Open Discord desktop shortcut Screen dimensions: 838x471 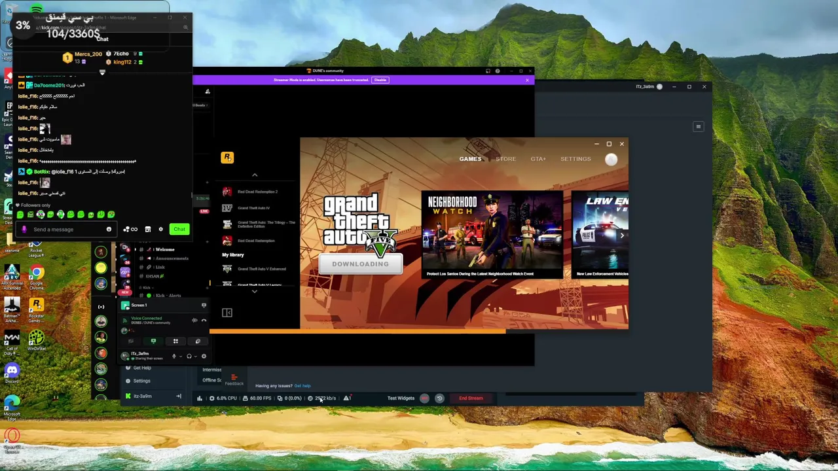point(12,374)
